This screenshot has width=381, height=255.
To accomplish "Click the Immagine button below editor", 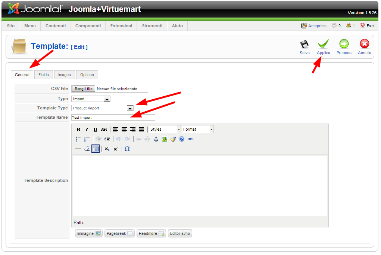I will 88,234.
